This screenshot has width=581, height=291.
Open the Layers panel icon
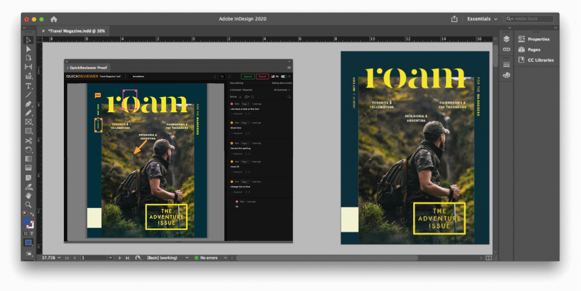click(506, 39)
